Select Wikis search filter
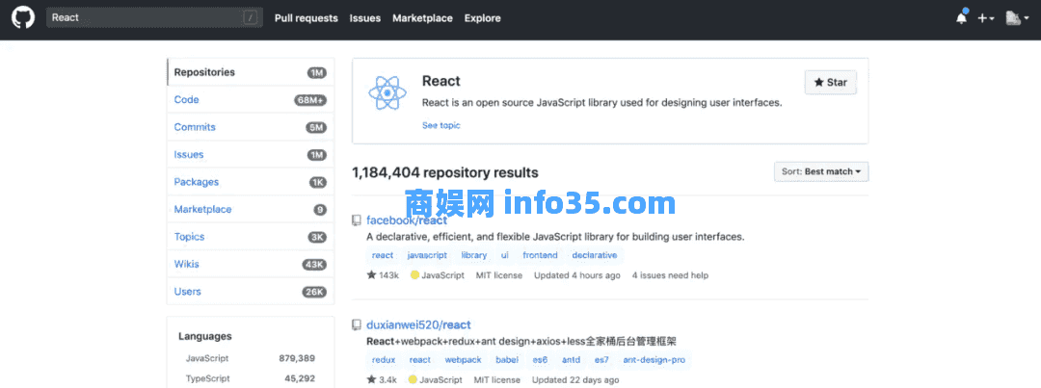Image resolution: width=1041 pixels, height=388 pixels. 251,264
